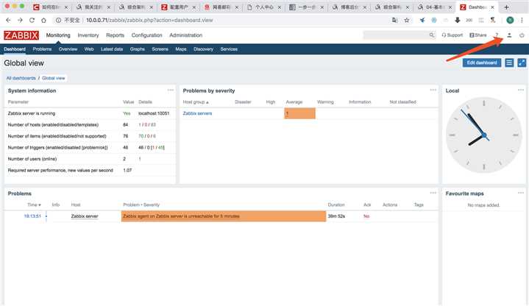Open the help question mark icon
Viewport: 529px width, 306px height.
[497, 35]
